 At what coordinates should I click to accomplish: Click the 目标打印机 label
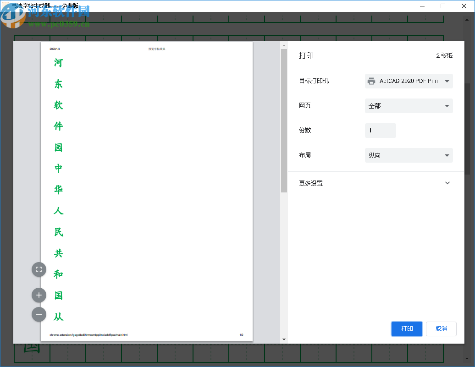click(314, 81)
